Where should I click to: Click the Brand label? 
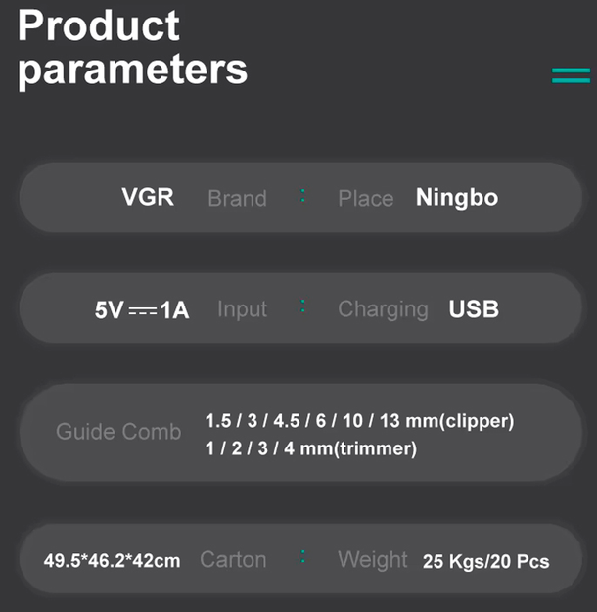click(x=237, y=198)
